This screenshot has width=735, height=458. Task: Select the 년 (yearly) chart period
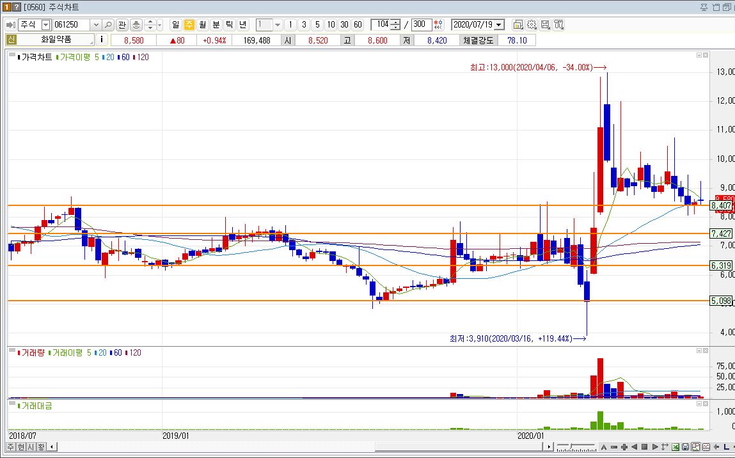(x=243, y=25)
